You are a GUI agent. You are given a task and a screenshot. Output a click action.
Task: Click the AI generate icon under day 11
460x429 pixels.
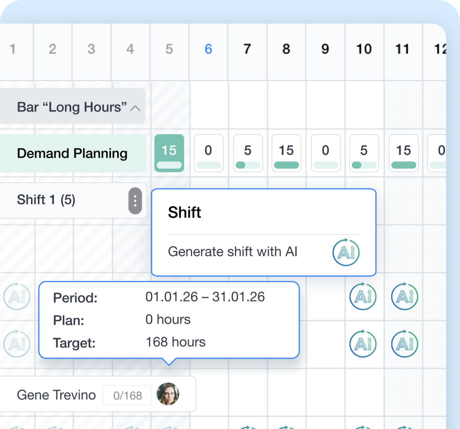pos(404,296)
